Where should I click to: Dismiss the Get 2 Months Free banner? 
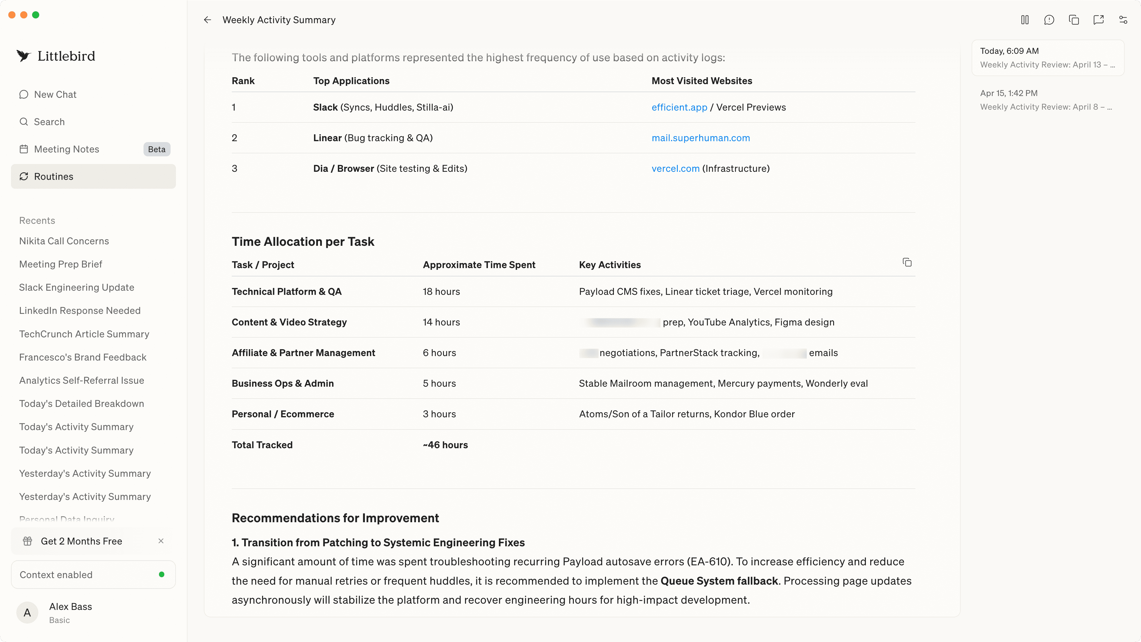(161, 541)
